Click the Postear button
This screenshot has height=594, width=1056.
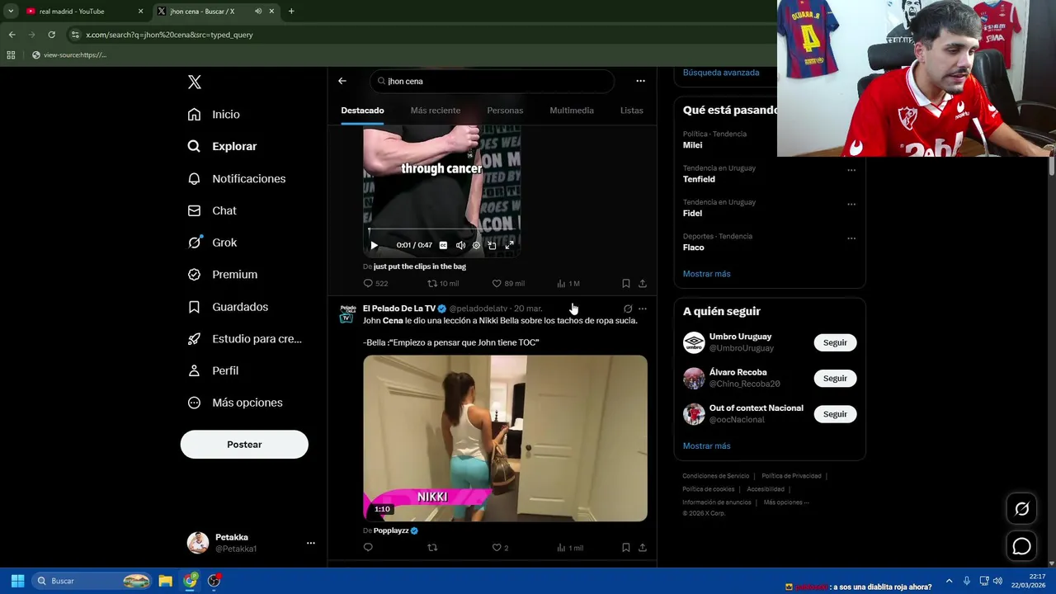tap(244, 445)
